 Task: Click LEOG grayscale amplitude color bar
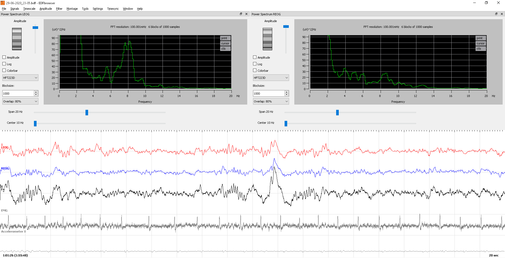click(17, 39)
